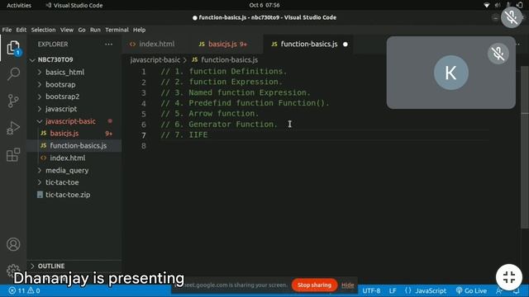Open the Run menu
Screen dimensions: 529x297
(x=95, y=30)
